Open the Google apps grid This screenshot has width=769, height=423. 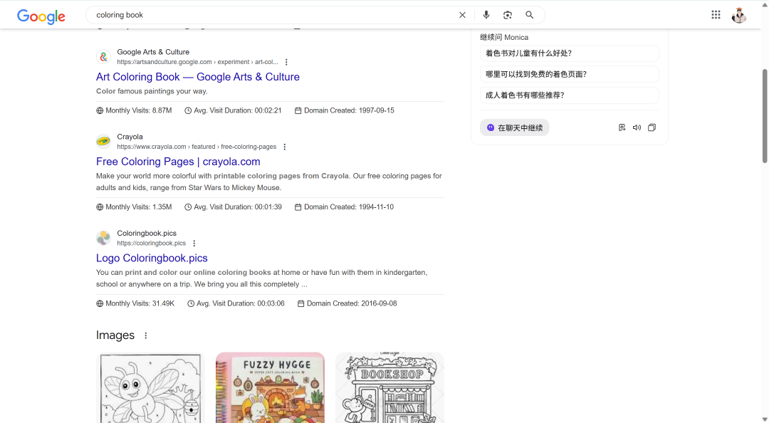coord(716,15)
